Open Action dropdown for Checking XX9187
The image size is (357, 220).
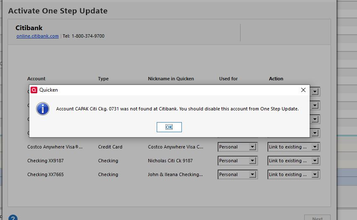coord(294,161)
